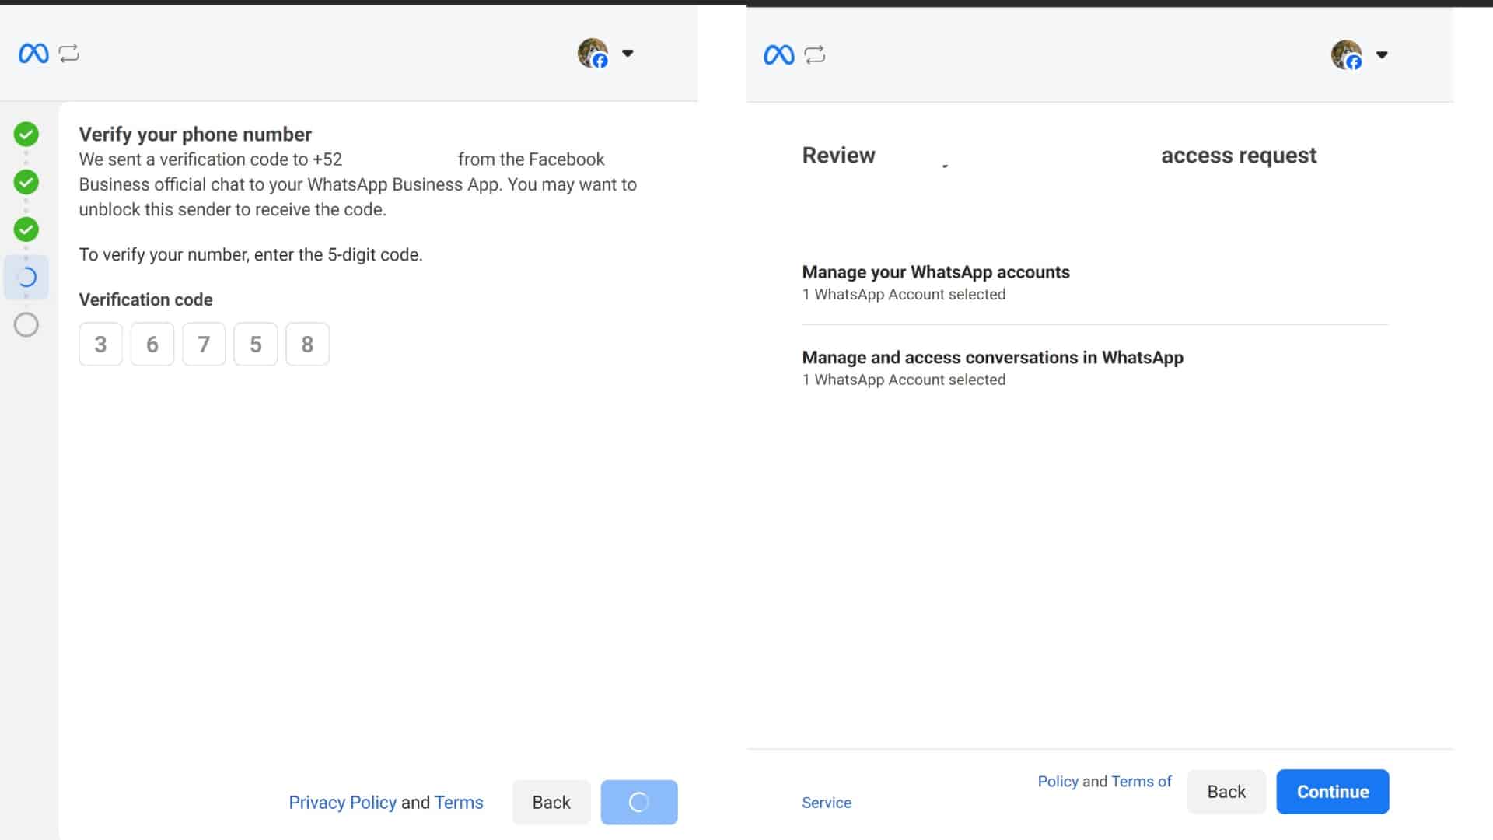Click the first completed green checkmark step
1493x840 pixels.
pos(26,135)
